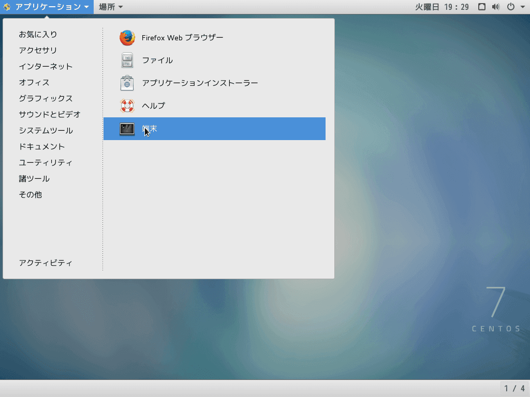
Task: Open the 場所 (Places) dropdown menu
Action: [109, 7]
